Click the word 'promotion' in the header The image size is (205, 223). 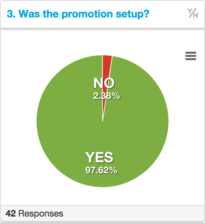pyautogui.click(x=87, y=14)
